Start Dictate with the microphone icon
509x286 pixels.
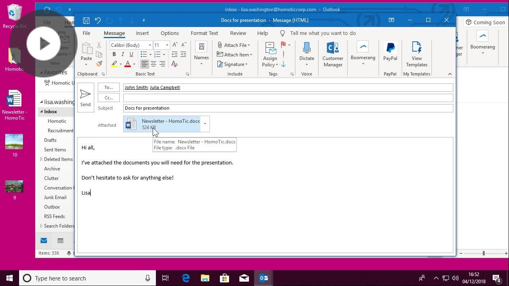(307, 54)
